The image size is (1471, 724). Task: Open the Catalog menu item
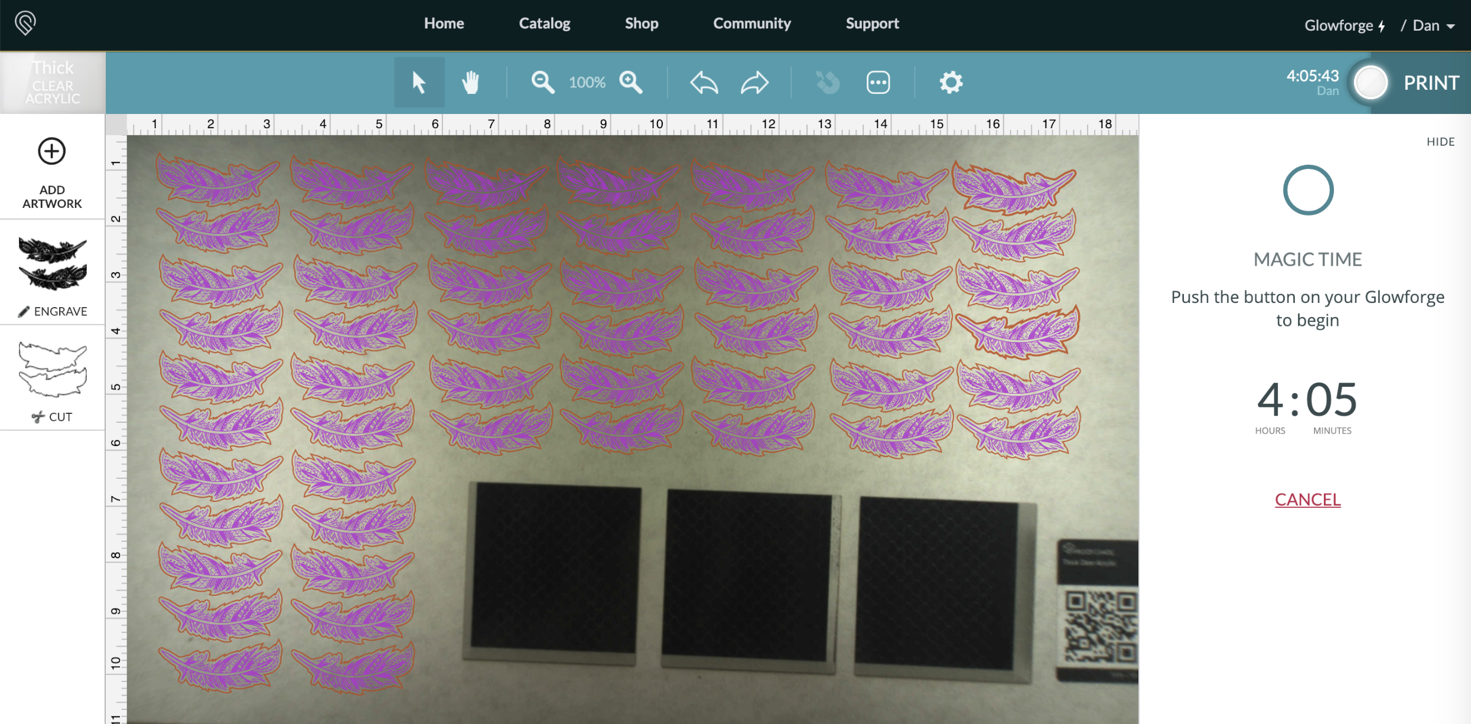tap(544, 24)
